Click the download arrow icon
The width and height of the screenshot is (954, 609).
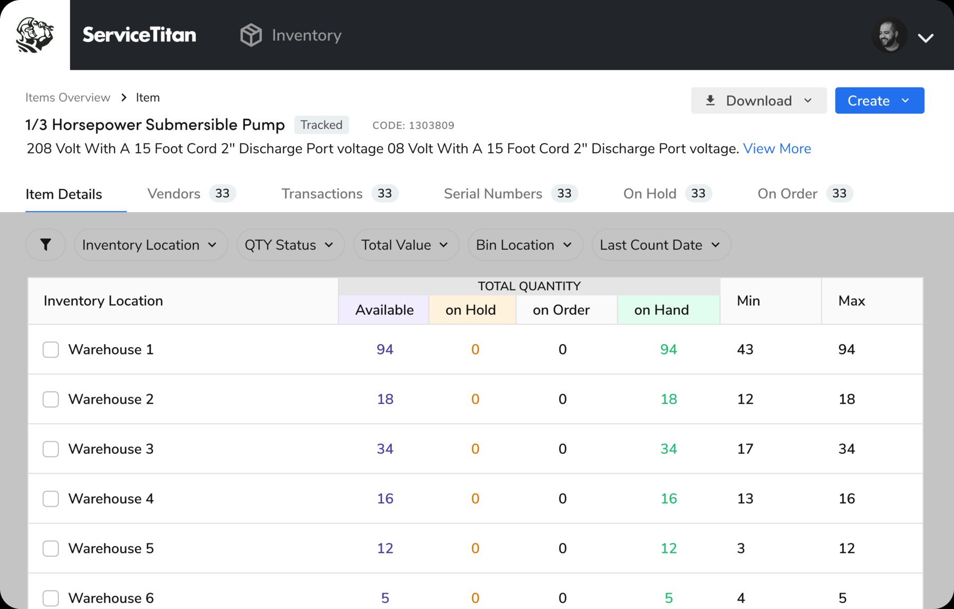click(x=710, y=101)
